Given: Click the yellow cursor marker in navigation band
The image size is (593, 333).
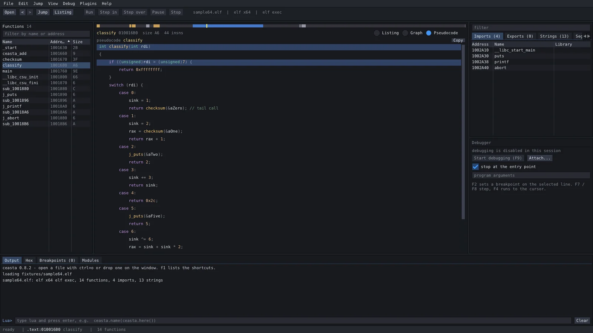Looking at the screenshot, I should (x=207, y=26).
